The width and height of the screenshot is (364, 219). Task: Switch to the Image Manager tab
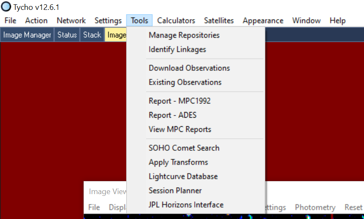[27, 35]
